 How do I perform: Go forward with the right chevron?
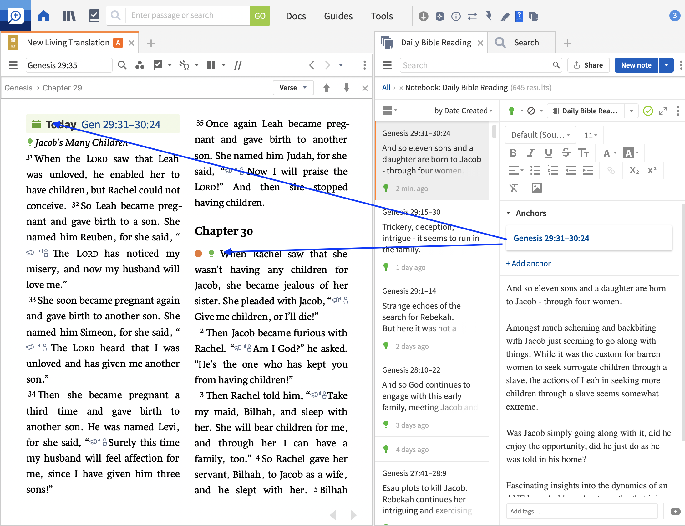[327, 65]
